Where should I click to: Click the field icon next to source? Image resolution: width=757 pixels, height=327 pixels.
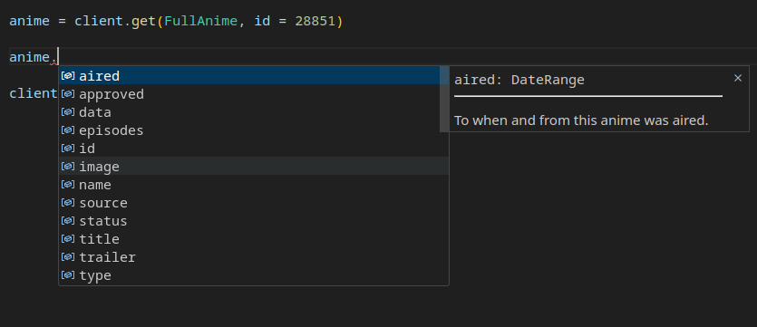click(68, 203)
